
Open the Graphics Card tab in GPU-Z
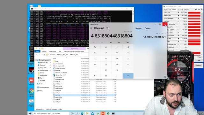(x=167, y=10)
